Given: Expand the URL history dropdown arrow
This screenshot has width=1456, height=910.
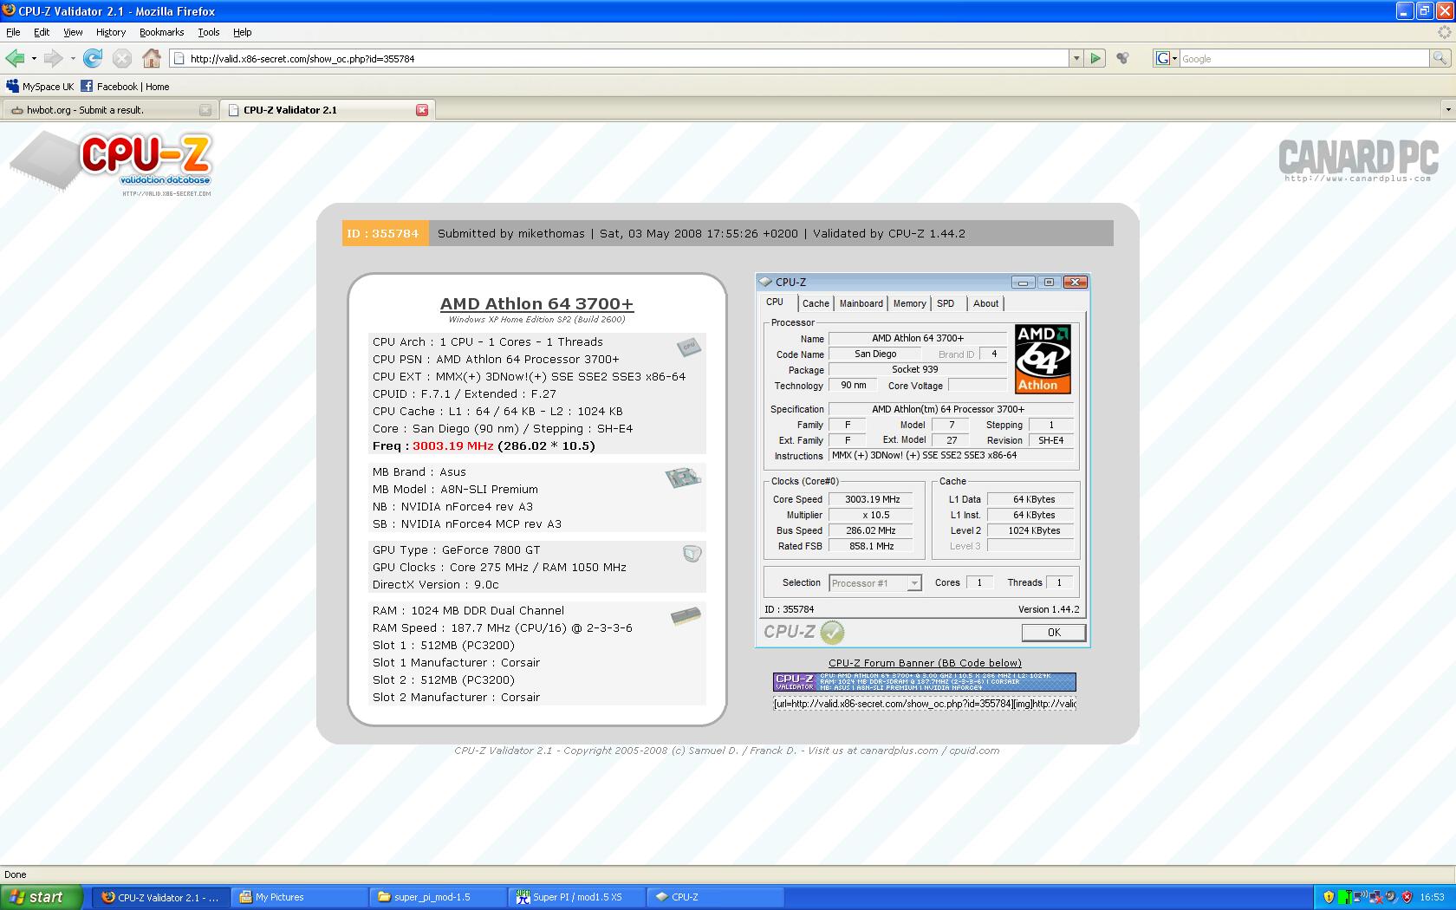Looking at the screenshot, I should 1076,58.
